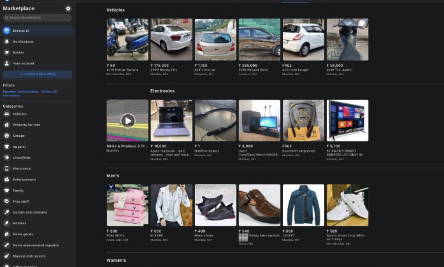Viewport: 444px width, 267px height.
Task: Click the Your account person icon
Action: coord(7,64)
